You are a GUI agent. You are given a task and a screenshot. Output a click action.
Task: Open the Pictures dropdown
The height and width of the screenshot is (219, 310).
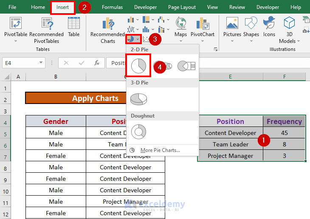[232, 41]
